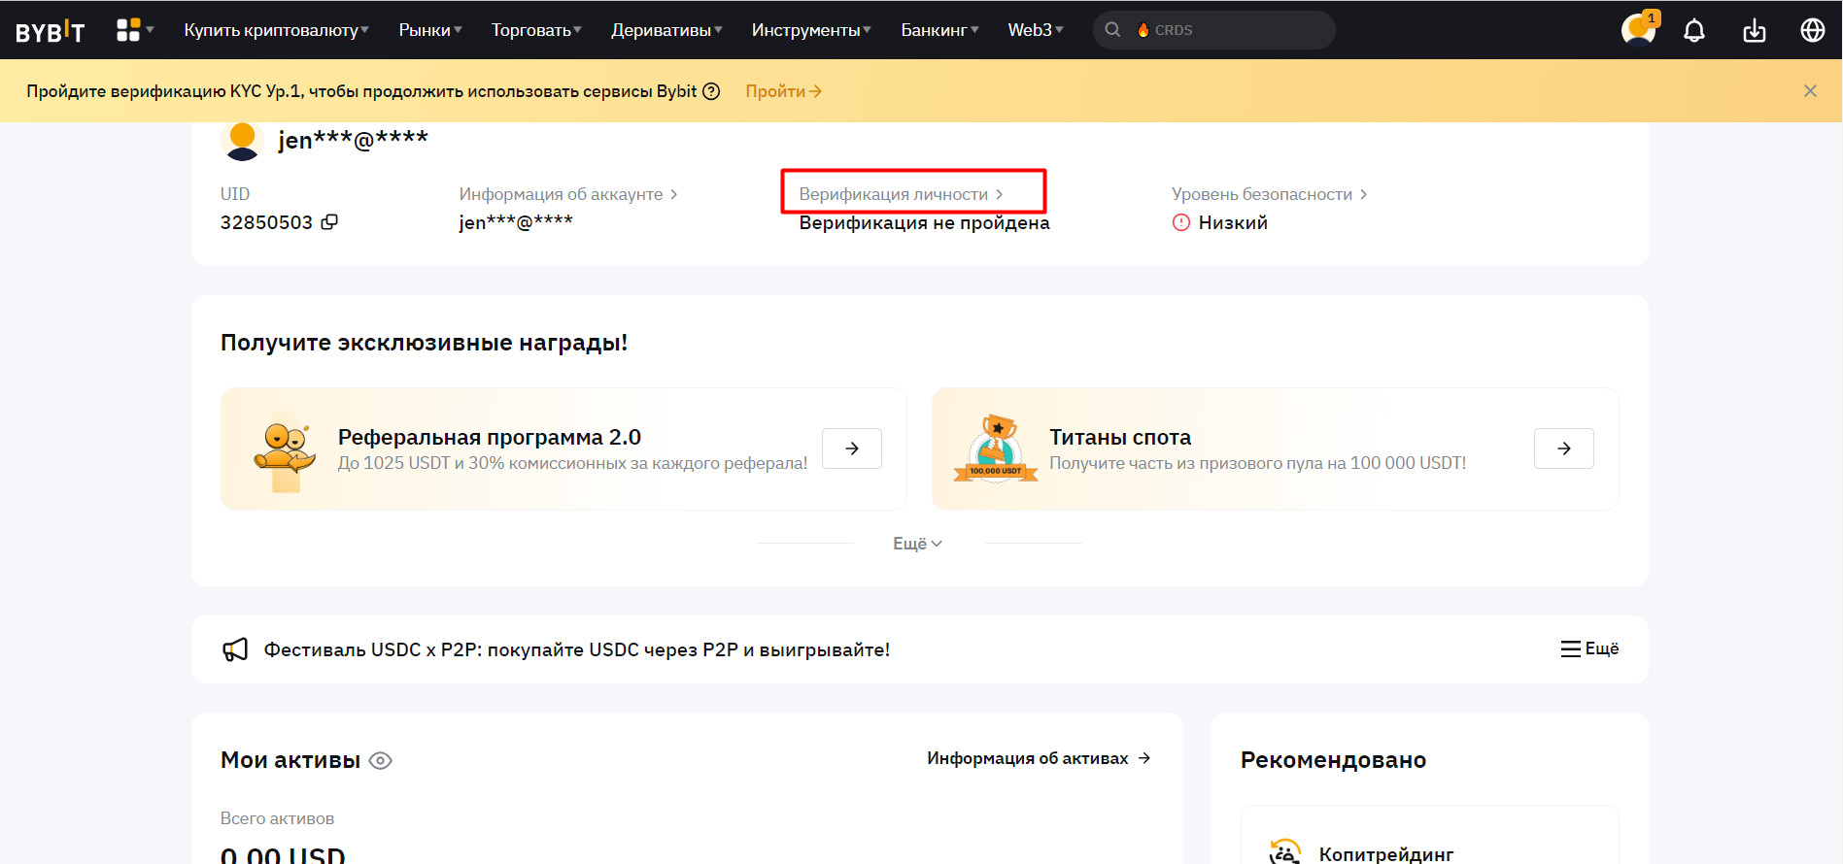Expand the Рынки menu
This screenshot has width=1843, height=864.
pyautogui.click(x=430, y=30)
